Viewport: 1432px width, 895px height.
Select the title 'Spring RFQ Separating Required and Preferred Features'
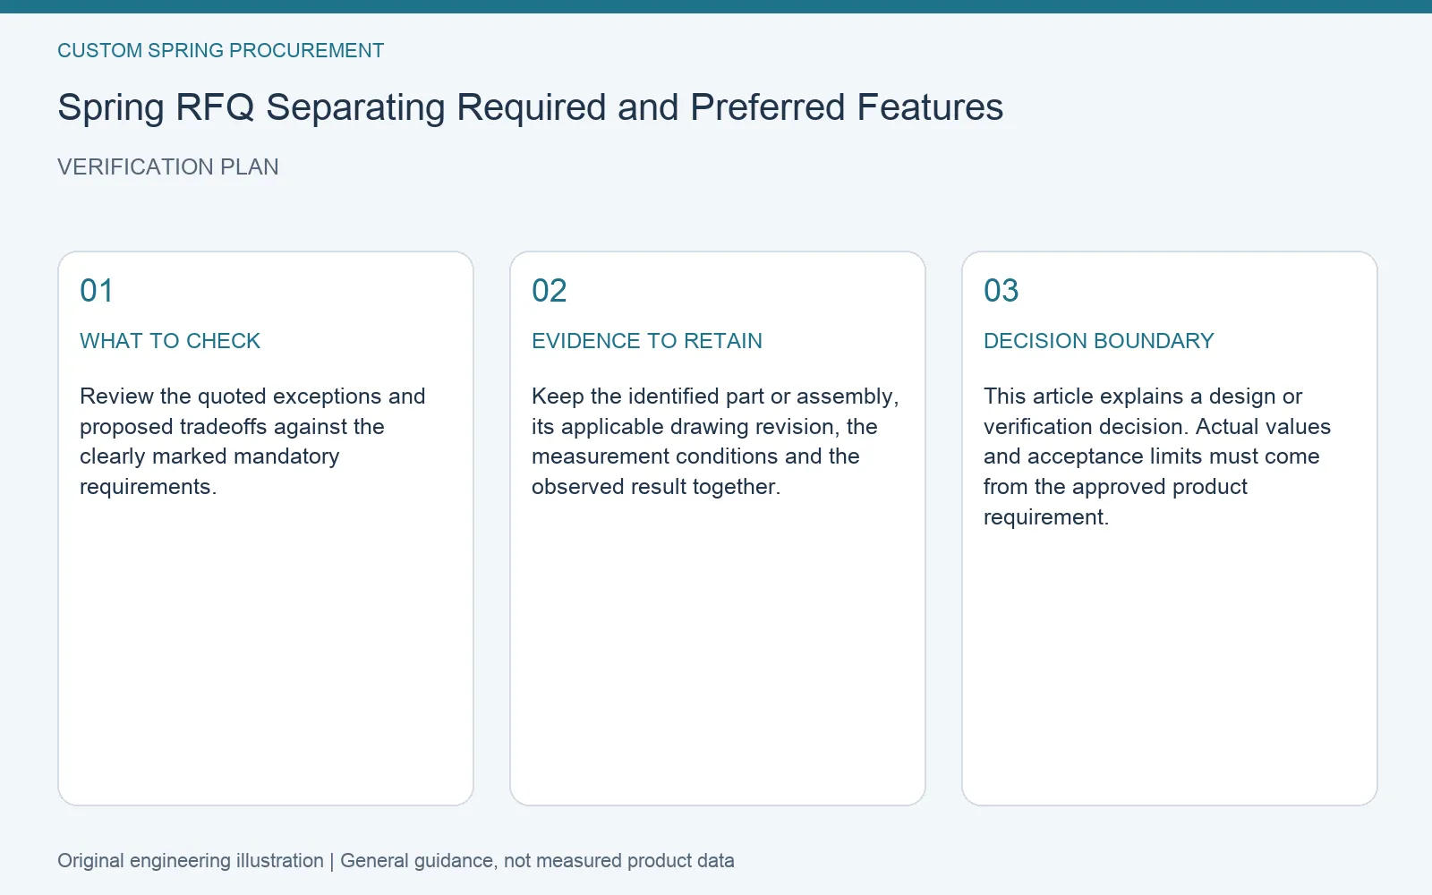(530, 107)
